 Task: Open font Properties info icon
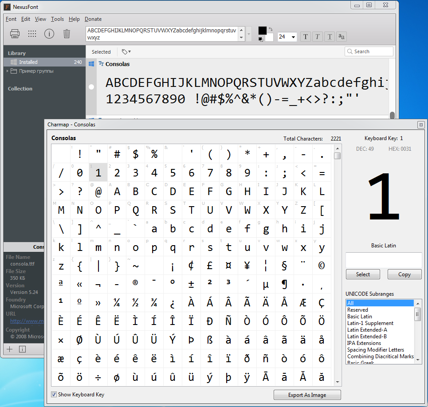coord(49,34)
